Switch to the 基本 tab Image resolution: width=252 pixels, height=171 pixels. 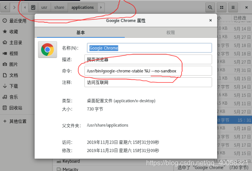point(81,33)
